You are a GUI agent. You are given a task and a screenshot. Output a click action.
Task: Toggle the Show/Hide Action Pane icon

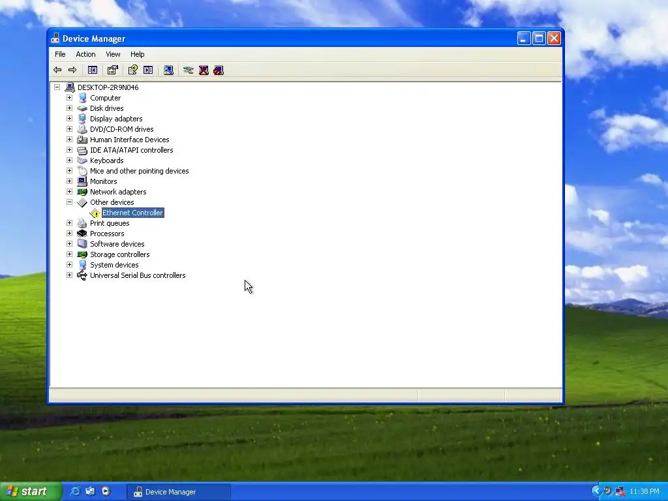coord(148,70)
